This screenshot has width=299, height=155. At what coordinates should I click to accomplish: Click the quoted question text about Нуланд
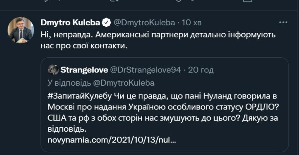[163, 113]
